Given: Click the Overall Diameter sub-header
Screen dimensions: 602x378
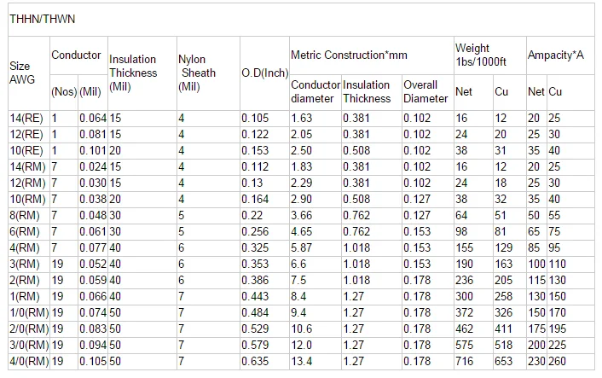Looking at the screenshot, I should (x=425, y=91).
